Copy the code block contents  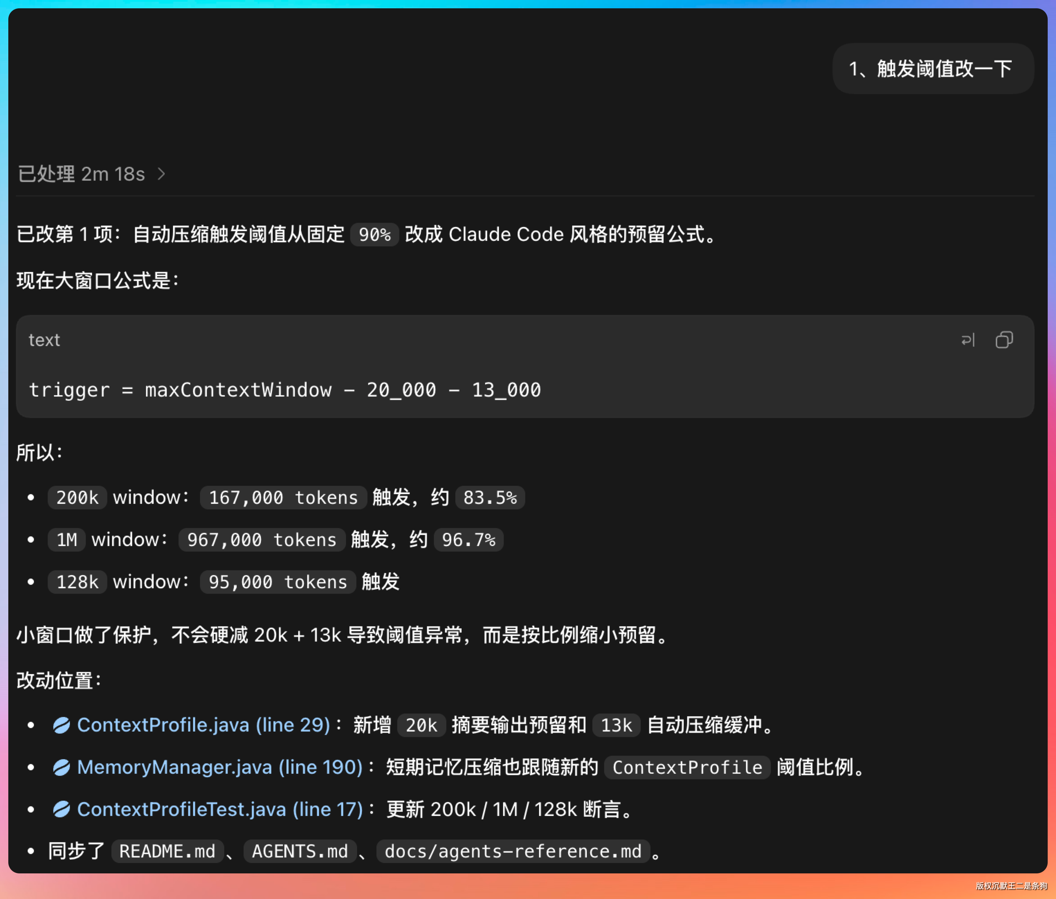point(1004,340)
